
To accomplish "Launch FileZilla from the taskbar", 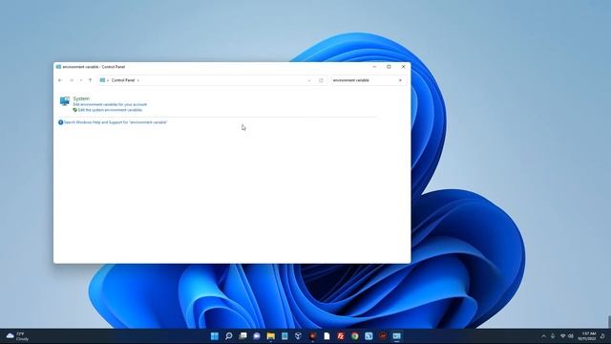I will 341,336.
